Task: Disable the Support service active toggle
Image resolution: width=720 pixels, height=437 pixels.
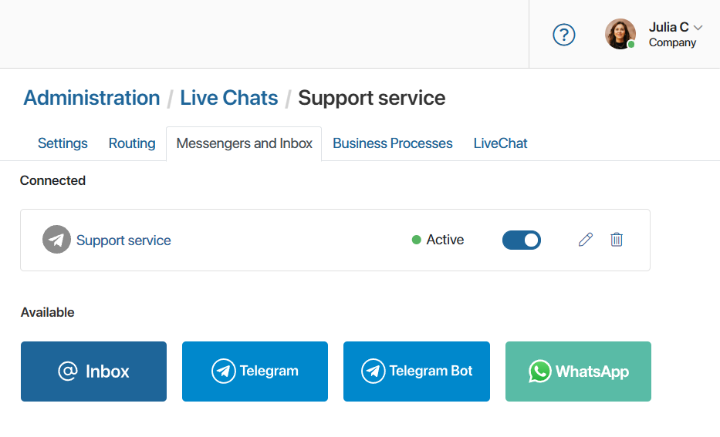Action: pyautogui.click(x=522, y=240)
